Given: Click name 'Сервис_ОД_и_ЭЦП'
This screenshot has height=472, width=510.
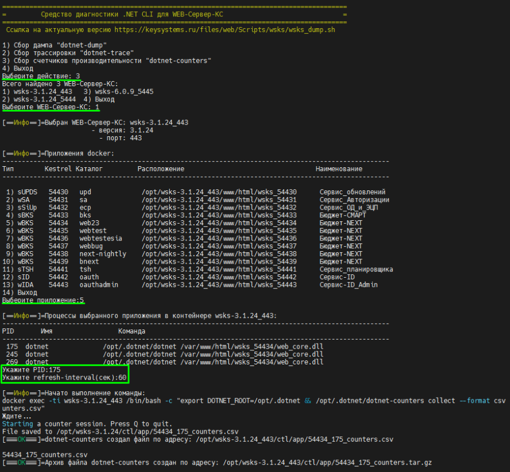Looking at the screenshot, I should 349,208.
